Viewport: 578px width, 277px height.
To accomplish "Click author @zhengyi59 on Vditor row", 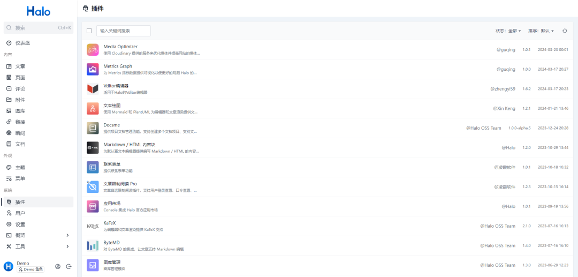I will coord(503,89).
